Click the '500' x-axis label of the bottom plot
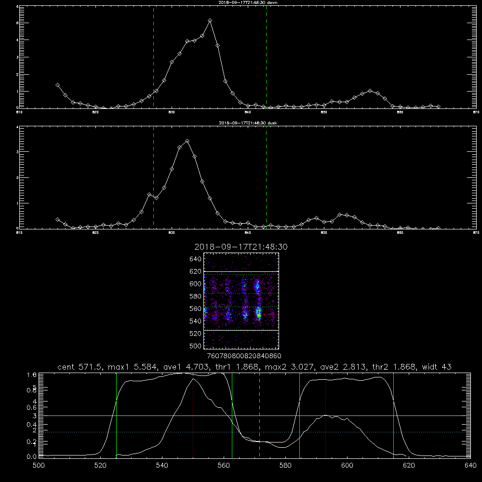Image resolution: width=482 pixels, height=482 pixels. [39, 466]
